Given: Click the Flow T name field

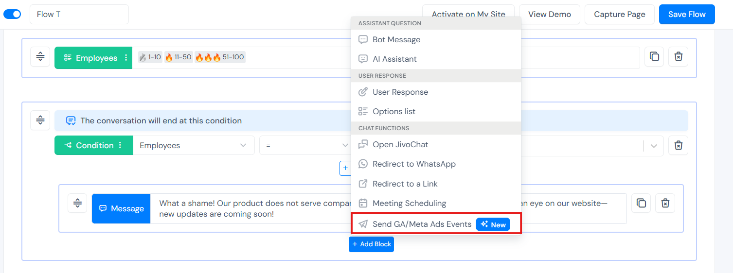Looking at the screenshot, I should pyautogui.click(x=79, y=15).
